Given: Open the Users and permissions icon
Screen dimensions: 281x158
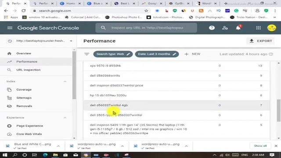Looking at the screenshot, I should (x=225, y=28).
